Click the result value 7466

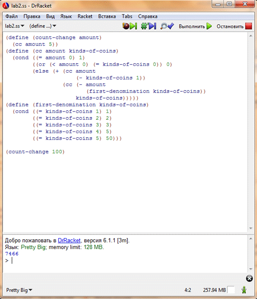point(12,254)
